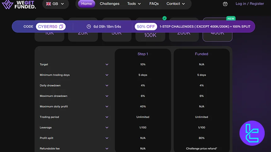Open the shopping basket icon
Screen dimensions: 271x152
(225, 4)
